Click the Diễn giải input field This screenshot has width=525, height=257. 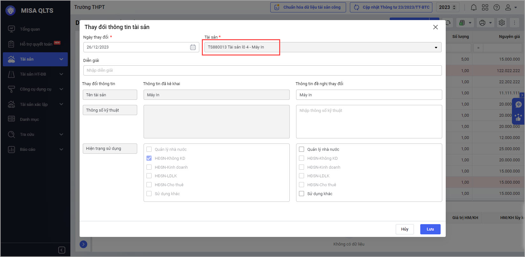pyautogui.click(x=262, y=70)
